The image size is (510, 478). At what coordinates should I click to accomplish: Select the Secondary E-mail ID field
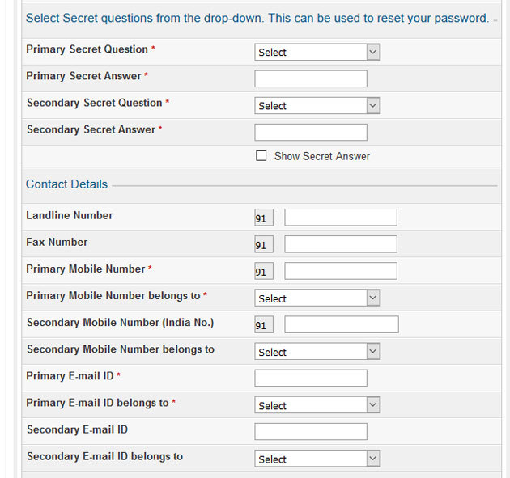pyautogui.click(x=310, y=431)
